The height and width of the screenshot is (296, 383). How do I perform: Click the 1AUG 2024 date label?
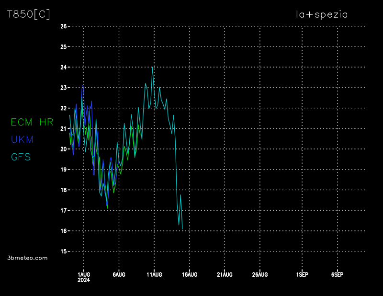(x=84, y=277)
